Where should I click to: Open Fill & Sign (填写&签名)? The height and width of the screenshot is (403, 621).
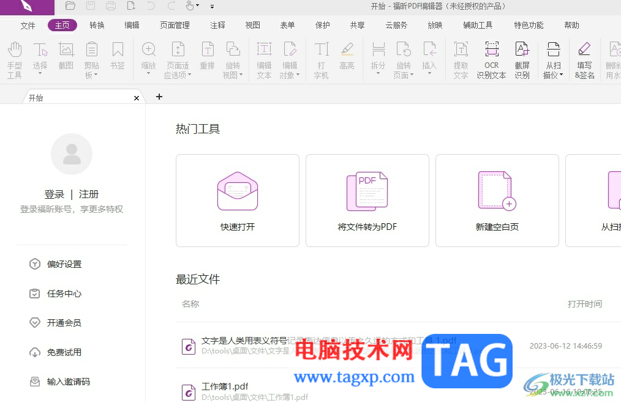point(585,60)
